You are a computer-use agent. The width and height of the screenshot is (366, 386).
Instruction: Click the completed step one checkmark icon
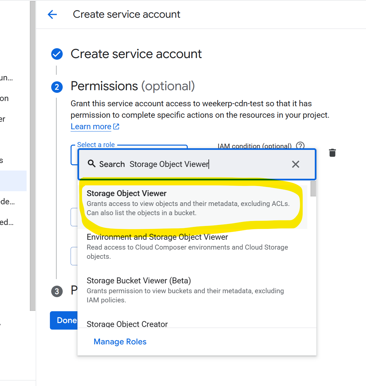57,54
